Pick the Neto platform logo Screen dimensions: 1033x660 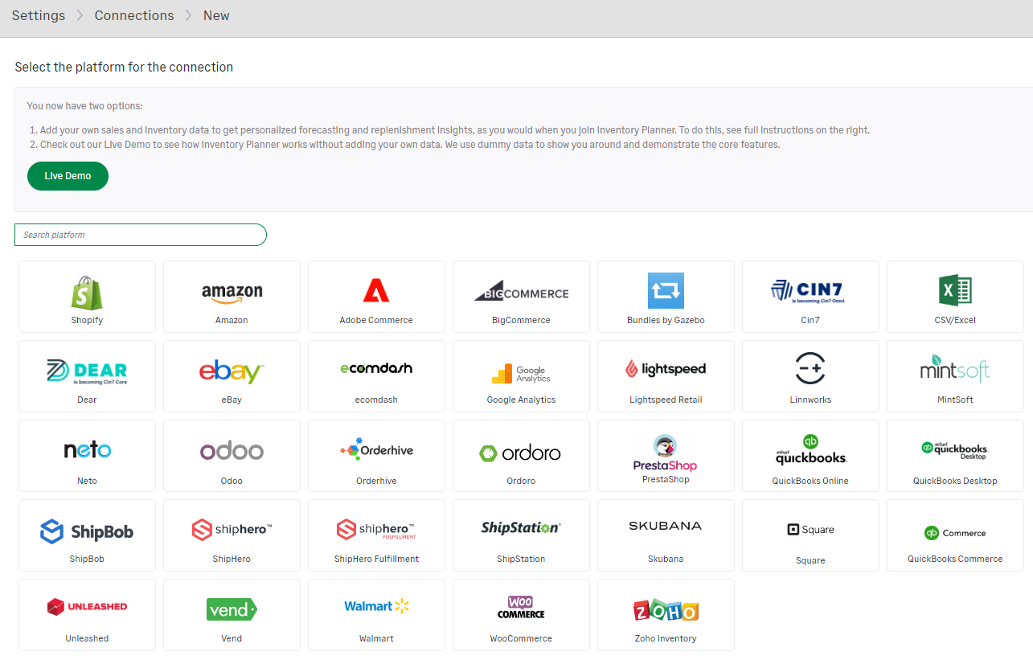point(87,449)
